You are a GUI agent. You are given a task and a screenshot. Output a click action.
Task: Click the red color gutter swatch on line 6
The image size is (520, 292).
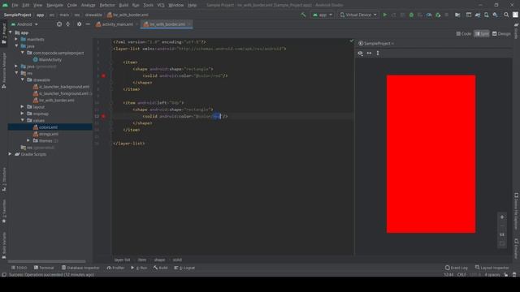103,75
